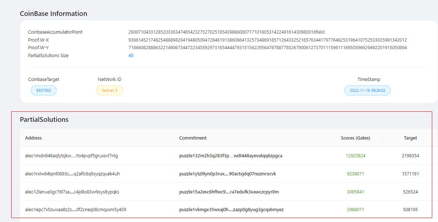Click commitment puzzle15a2esc6hfhxc9...ra7edufk3xawczcpyr0m
Screen dimensions: 438x222
(229, 192)
